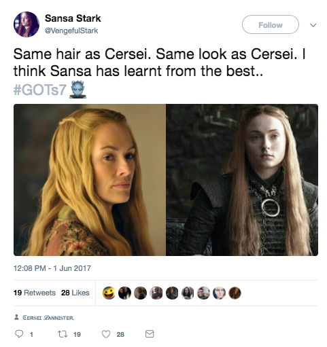Image resolution: width=327 pixels, height=347 pixels.
Task: Click the Cersei Lannister tagged name
Action: point(48,318)
